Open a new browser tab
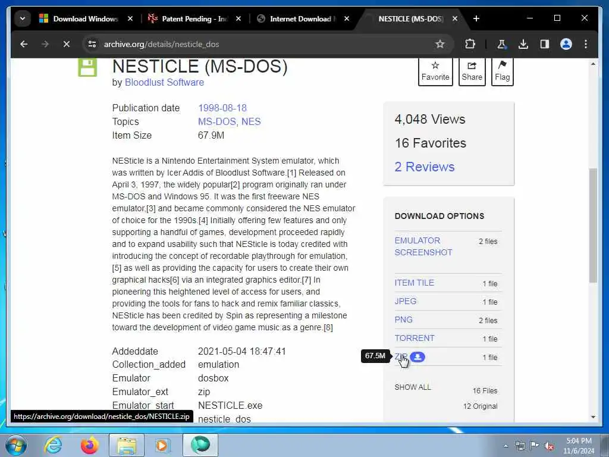Image resolution: width=609 pixels, height=457 pixels. click(x=476, y=18)
